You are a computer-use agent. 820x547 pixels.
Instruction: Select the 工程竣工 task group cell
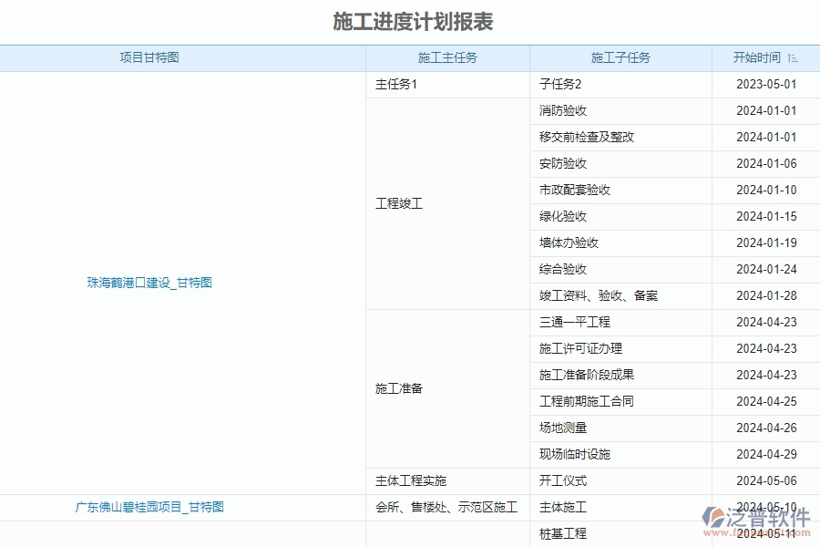click(x=398, y=203)
